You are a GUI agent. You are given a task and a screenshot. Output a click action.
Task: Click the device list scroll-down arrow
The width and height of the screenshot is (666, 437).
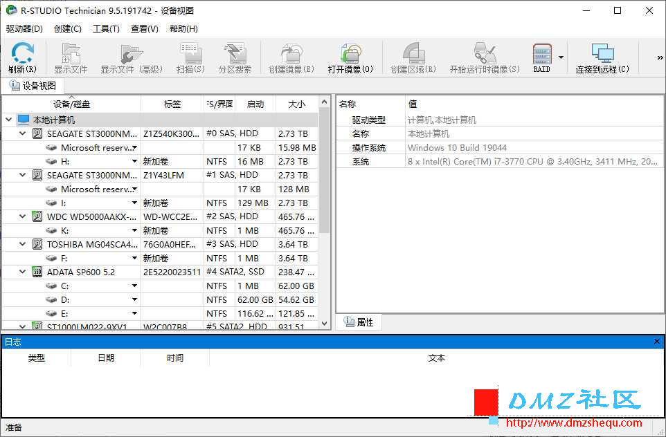tap(325, 324)
